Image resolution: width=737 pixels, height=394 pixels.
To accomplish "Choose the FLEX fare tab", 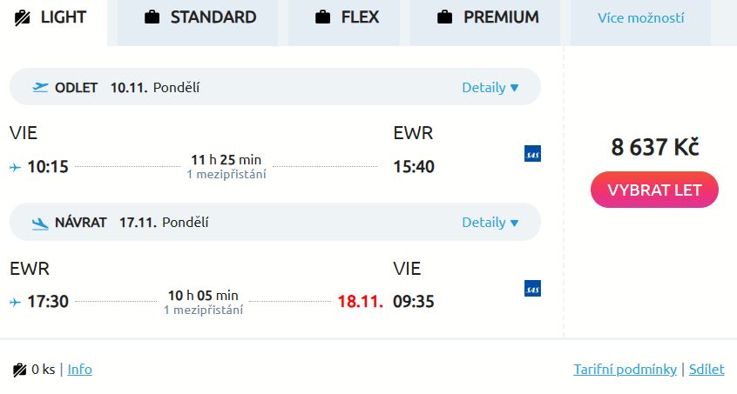I will point(347,17).
